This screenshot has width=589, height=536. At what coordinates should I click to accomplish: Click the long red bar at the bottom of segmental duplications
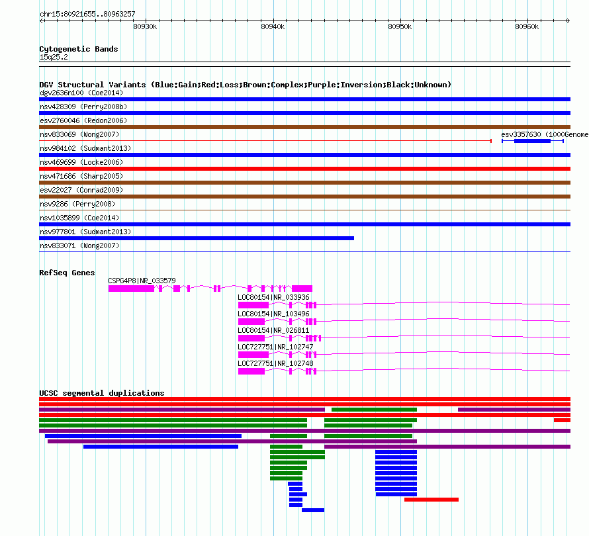tap(431, 500)
